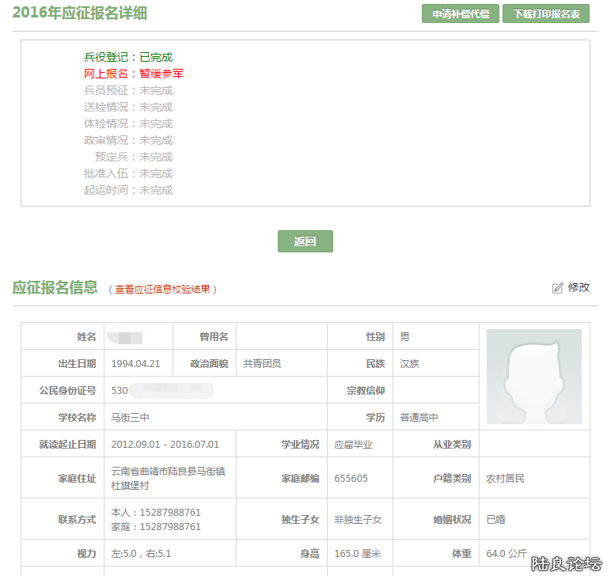This screenshot has height=576, width=607.
Task: Click 共青团员 political status value
Action: tap(262, 363)
